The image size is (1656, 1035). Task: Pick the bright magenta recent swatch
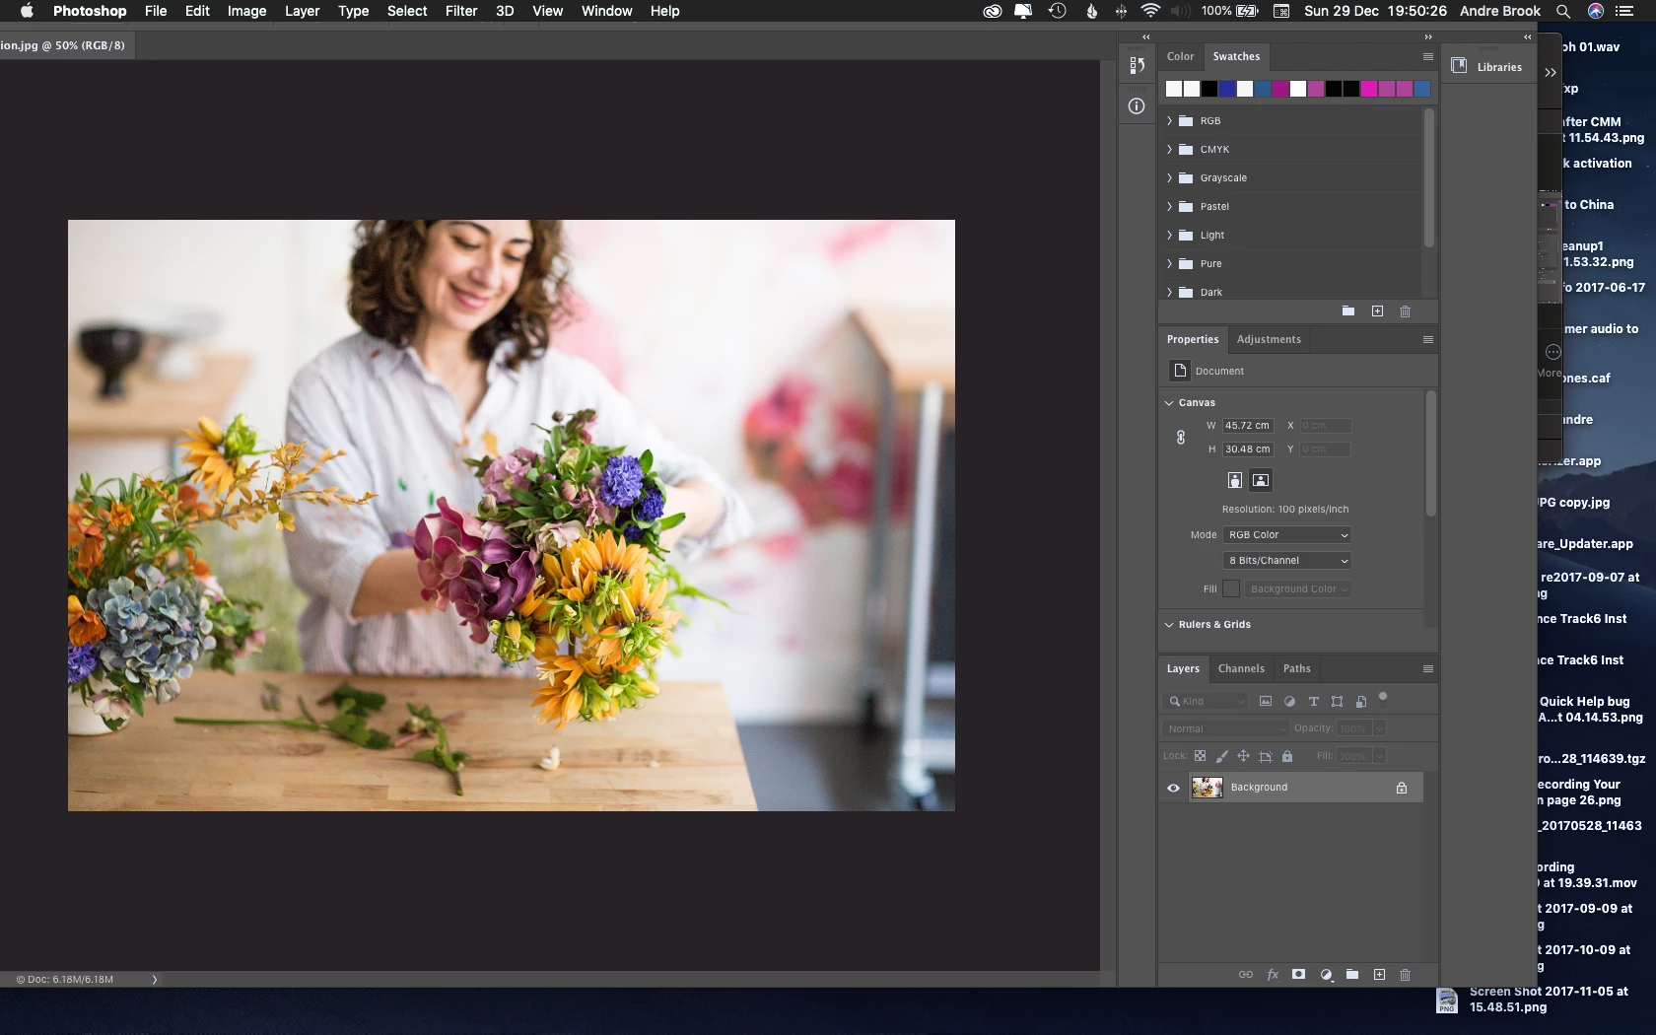(1369, 89)
